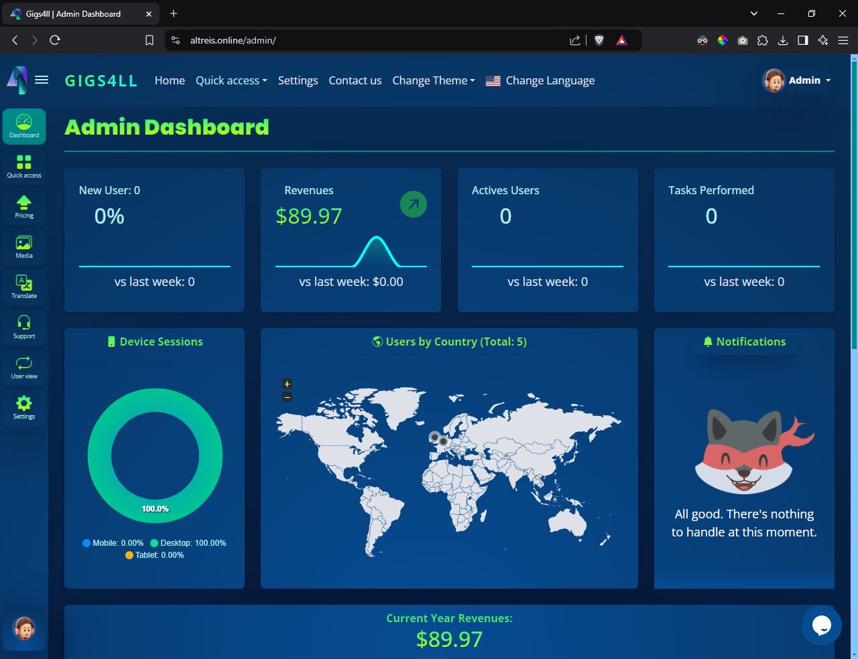Zoom in on the world map
Image resolution: width=858 pixels, height=659 pixels.
tap(287, 384)
